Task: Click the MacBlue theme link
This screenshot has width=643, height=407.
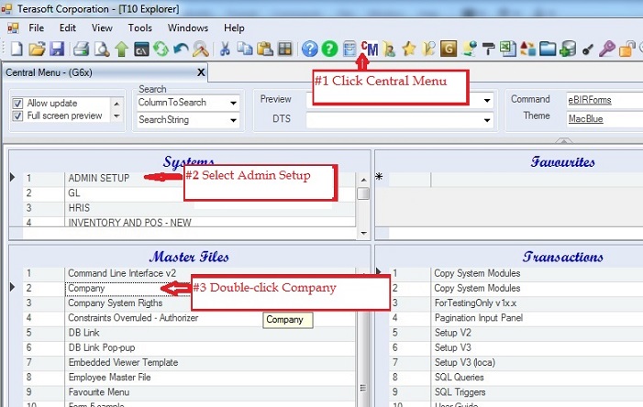Action: point(585,119)
